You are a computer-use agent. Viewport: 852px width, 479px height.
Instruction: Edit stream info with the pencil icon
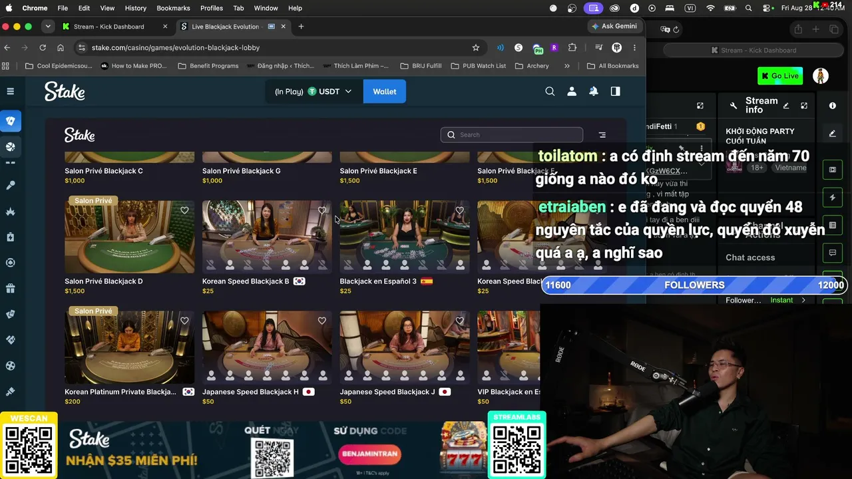[x=786, y=106]
